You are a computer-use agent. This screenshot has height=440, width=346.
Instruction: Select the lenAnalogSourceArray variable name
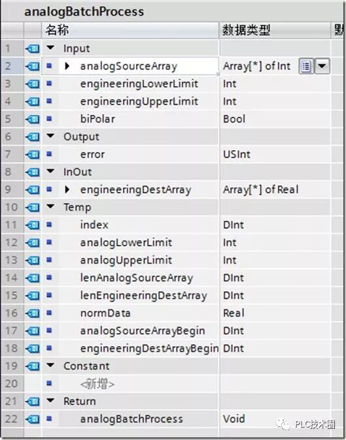click(x=137, y=278)
